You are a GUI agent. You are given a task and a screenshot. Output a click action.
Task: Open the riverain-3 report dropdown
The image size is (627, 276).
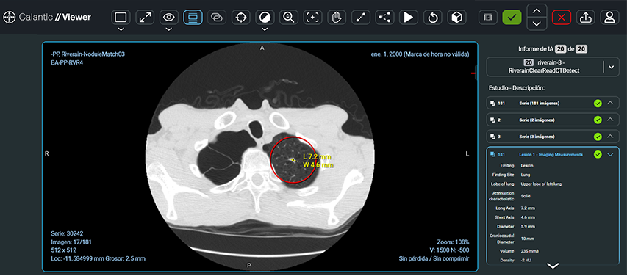click(611, 67)
